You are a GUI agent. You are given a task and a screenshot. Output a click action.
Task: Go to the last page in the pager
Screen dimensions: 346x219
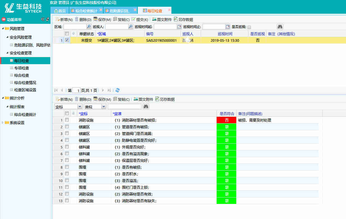[109, 90]
